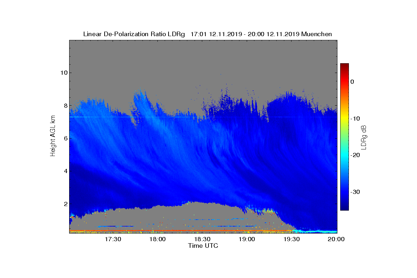This screenshot has height=278, width=417.
Task: Click the '17:30' time tick label
Action: [114, 239]
